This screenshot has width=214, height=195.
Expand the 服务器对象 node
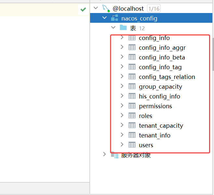tap(104, 154)
